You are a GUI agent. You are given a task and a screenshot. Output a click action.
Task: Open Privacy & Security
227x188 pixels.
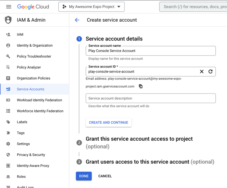click(x=31, y=155)
